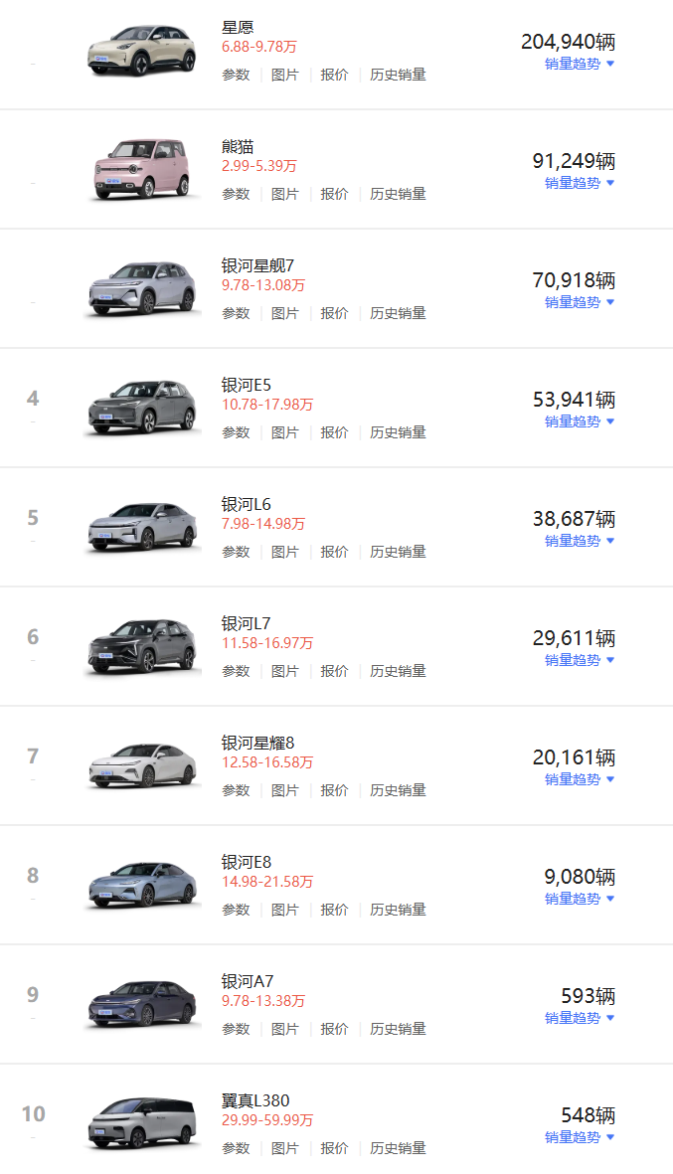The height and width of the screenshot is (1174, 673).
Task: Click the 银河E8 model name
Action: point(247,863)
